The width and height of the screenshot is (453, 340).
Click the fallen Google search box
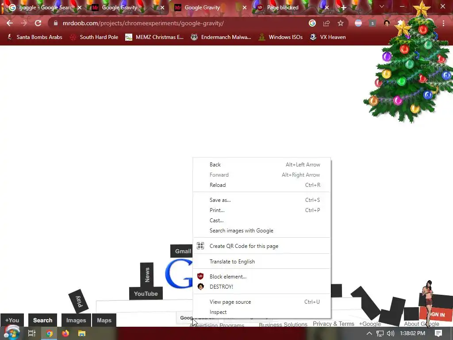(x=145, y=306)
